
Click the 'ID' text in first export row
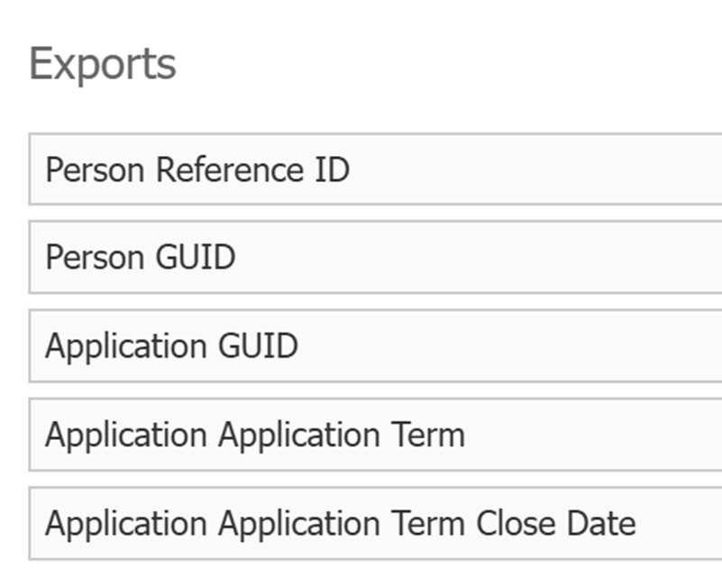[x=332, y=169]
